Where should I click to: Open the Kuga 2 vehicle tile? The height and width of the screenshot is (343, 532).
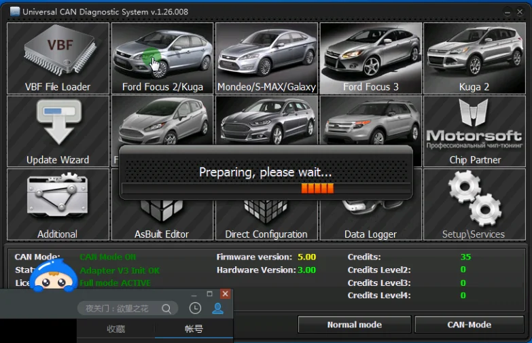pyautogui.click(x=474, y=58)
